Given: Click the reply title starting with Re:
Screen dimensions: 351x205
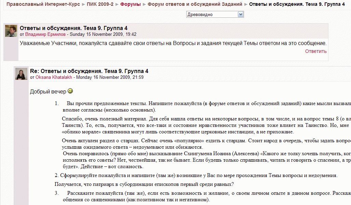Looking at the screenshot, I should [89, 71].
